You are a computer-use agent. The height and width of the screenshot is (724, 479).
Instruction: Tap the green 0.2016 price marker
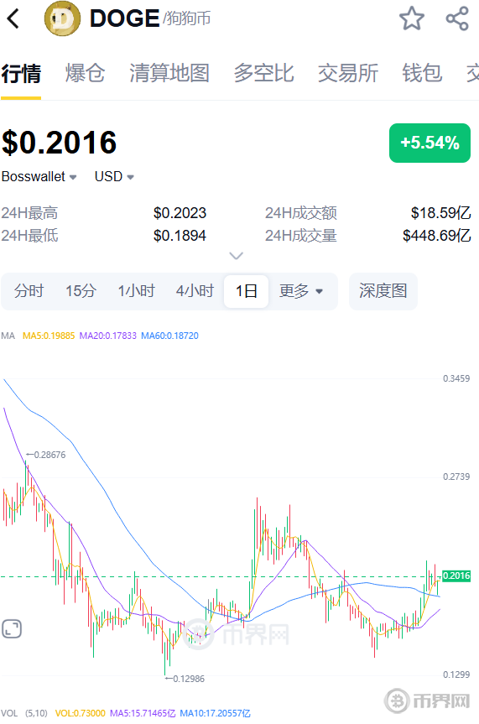456,576
